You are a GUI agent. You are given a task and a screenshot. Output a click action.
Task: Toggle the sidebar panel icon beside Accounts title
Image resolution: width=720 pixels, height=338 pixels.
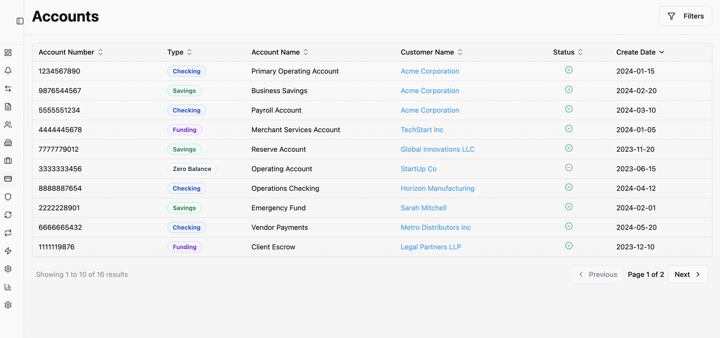(x=20, y=21)
